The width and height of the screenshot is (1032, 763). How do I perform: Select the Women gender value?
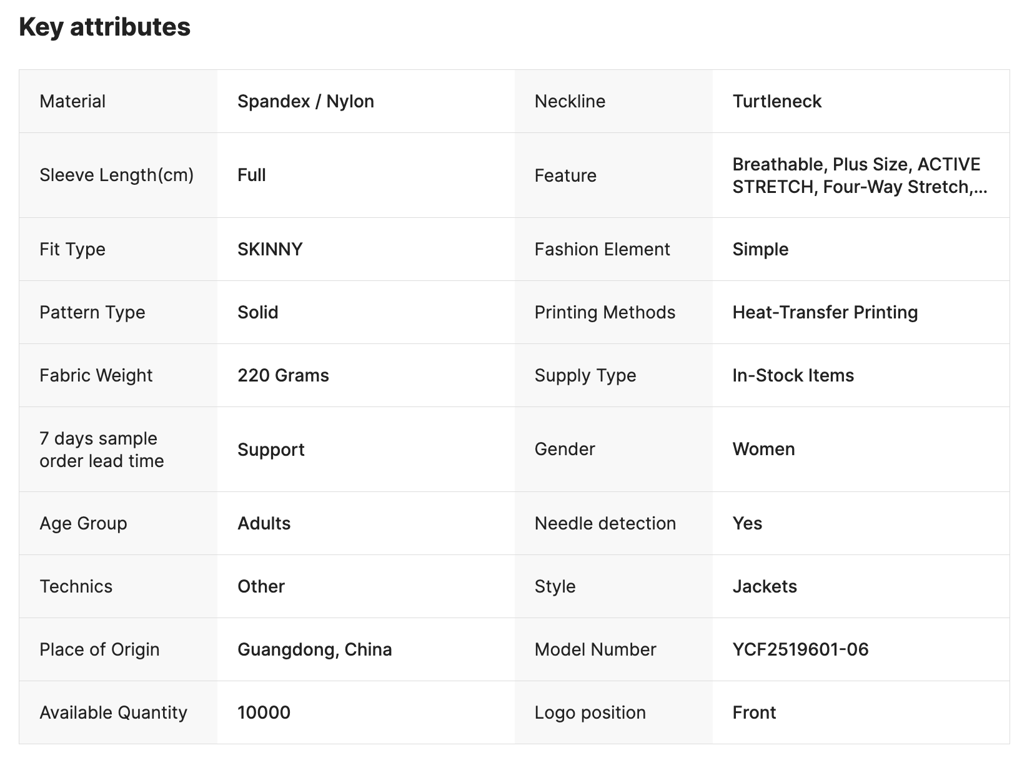763,449
